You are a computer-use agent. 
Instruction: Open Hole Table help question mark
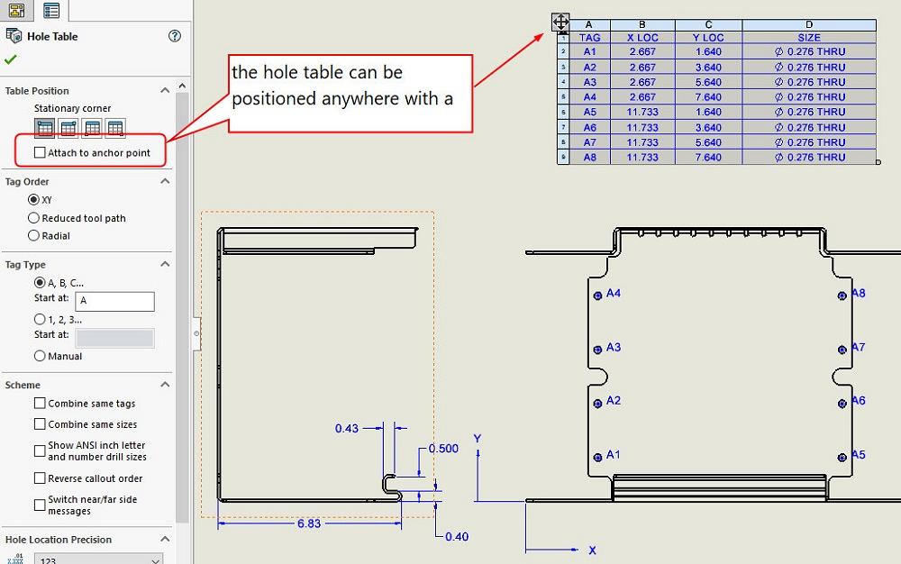point(175,36)
